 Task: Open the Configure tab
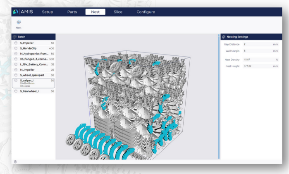tap(146, 12)
